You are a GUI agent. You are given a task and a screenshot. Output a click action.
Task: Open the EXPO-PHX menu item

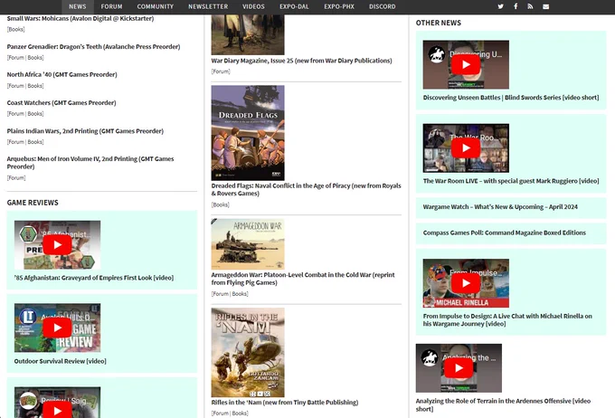[x=339, y=6]
